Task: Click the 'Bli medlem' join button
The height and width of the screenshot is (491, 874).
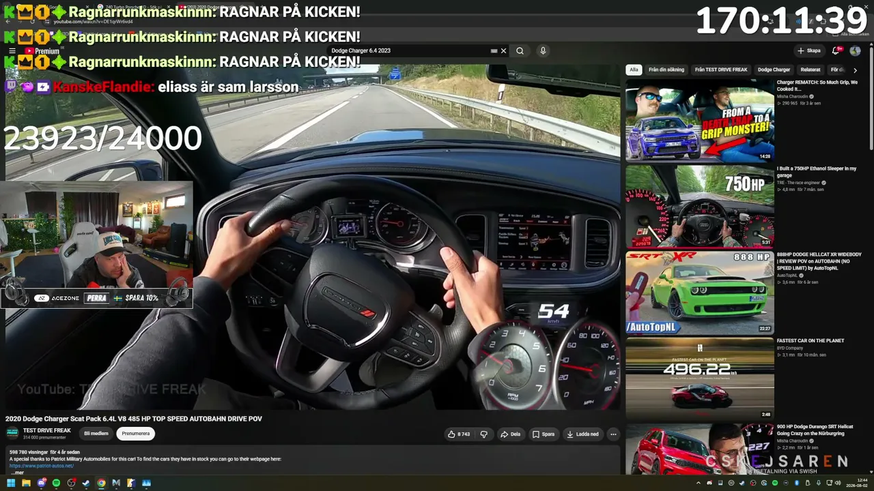Action: click(96, 434)
